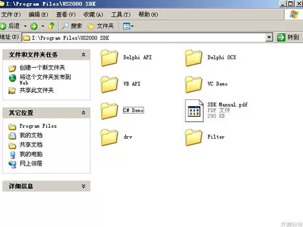The height and width of the screenshot is (227, 303).
Task: Click the 其它位置 panel title
Action: (21, 113)
